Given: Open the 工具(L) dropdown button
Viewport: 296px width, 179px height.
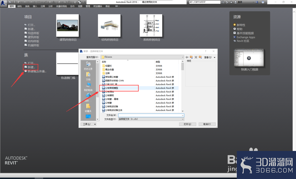Looking at the screenshot, I should (88, 124).
